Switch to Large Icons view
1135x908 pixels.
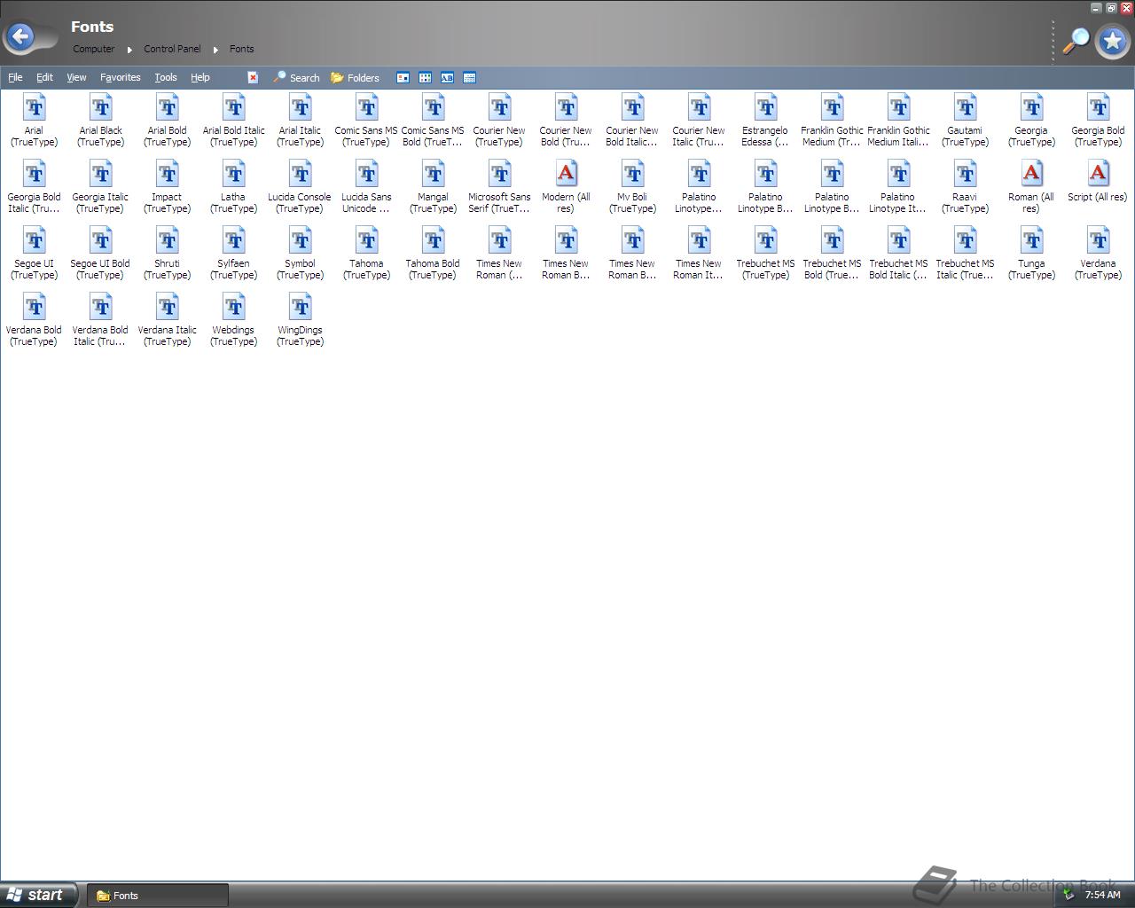[x=403, y=78]
